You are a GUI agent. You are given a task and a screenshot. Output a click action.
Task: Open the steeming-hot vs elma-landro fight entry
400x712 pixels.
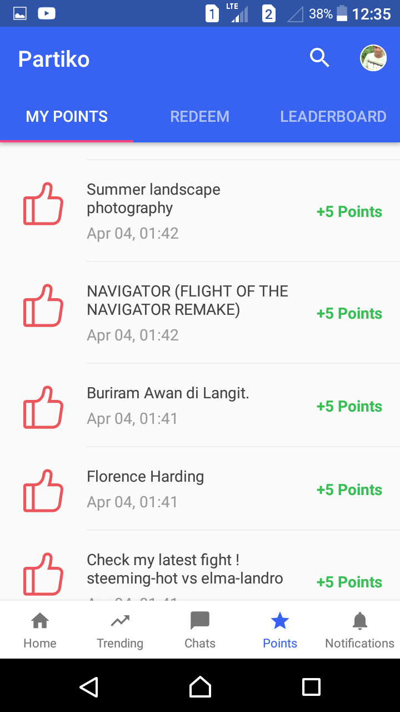[184, 569]
